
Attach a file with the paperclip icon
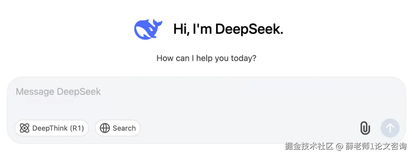point(365,128)
